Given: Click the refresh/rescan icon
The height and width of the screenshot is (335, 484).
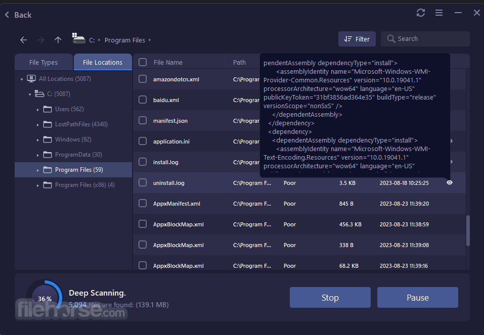Looking at the screenshot, I should pos(420,13).
